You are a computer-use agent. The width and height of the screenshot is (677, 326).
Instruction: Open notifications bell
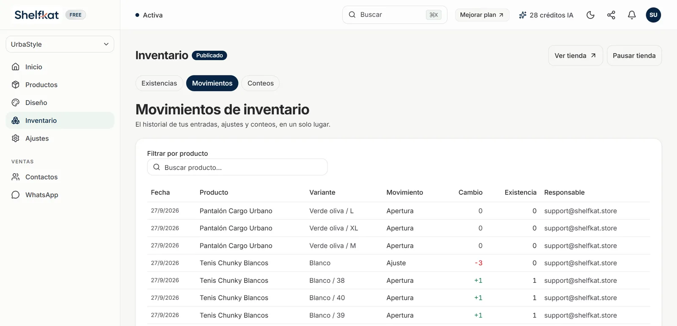(x=632, y=15)
